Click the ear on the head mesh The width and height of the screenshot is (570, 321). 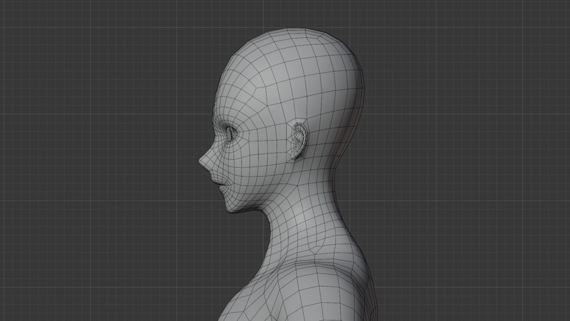point(298,141)
